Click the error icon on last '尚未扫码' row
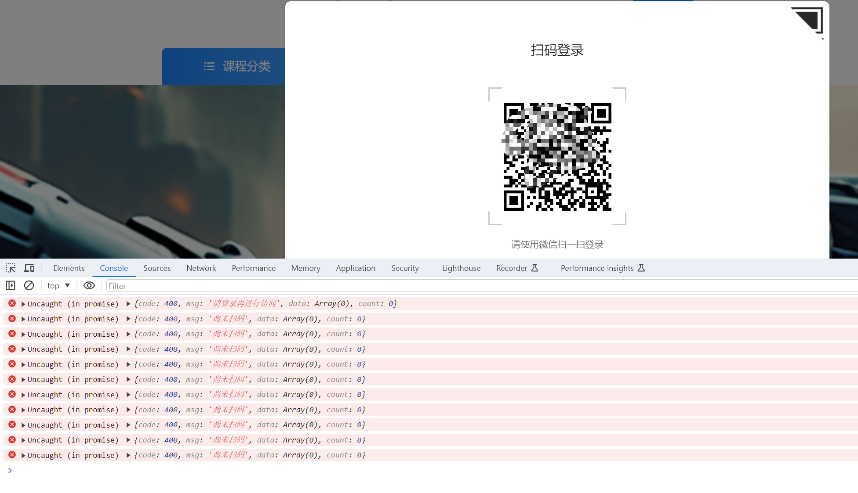The height and width of the screenshot is (493, 858). [x=12, y=455]
